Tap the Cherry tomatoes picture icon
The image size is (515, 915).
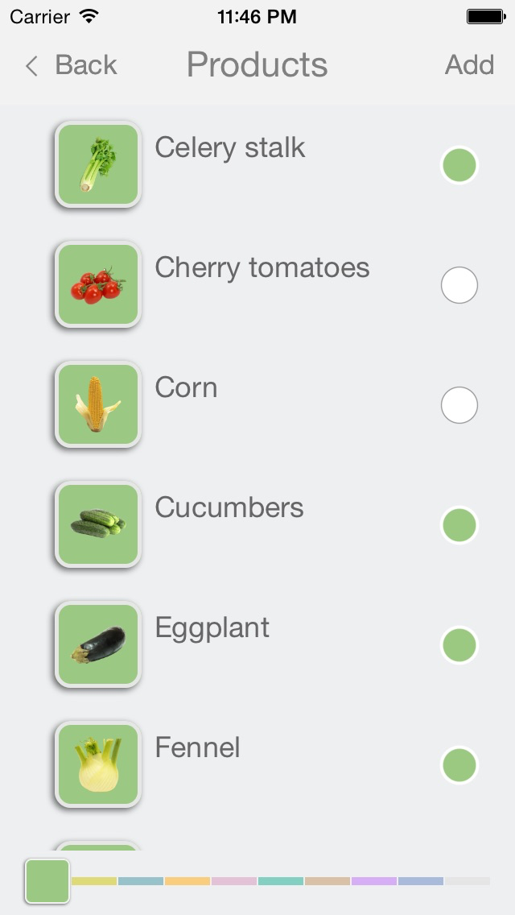coord(97,284)
